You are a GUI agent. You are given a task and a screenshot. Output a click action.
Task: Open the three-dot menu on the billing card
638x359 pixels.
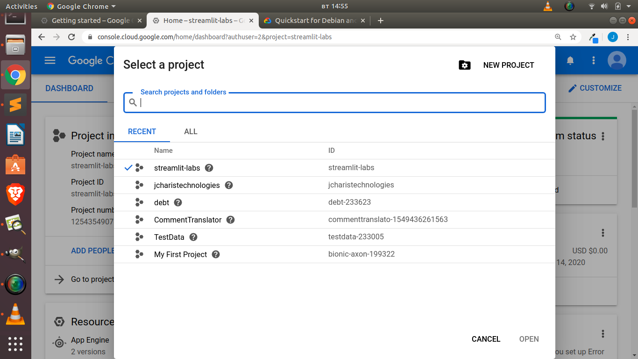coord(603,232)
